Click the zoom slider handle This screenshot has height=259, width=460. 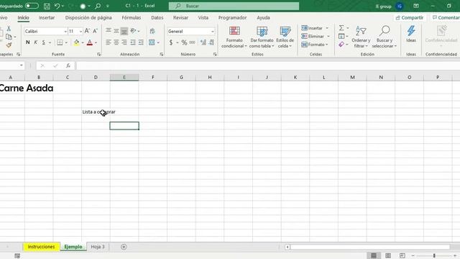click(434, 256)
